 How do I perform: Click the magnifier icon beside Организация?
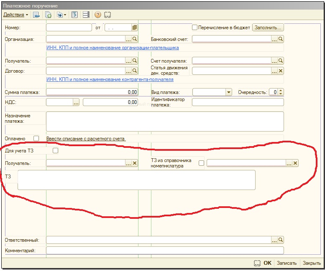(135, 39)
